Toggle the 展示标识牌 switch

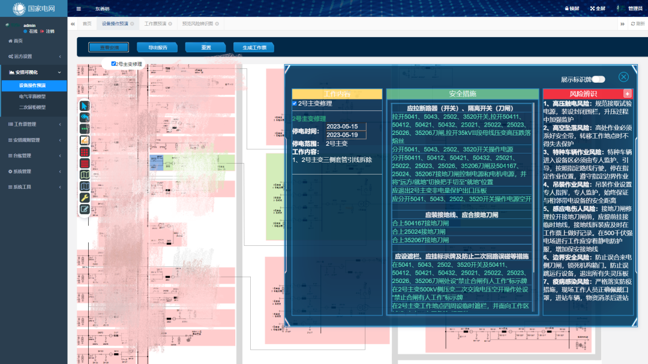pos(599,79)
